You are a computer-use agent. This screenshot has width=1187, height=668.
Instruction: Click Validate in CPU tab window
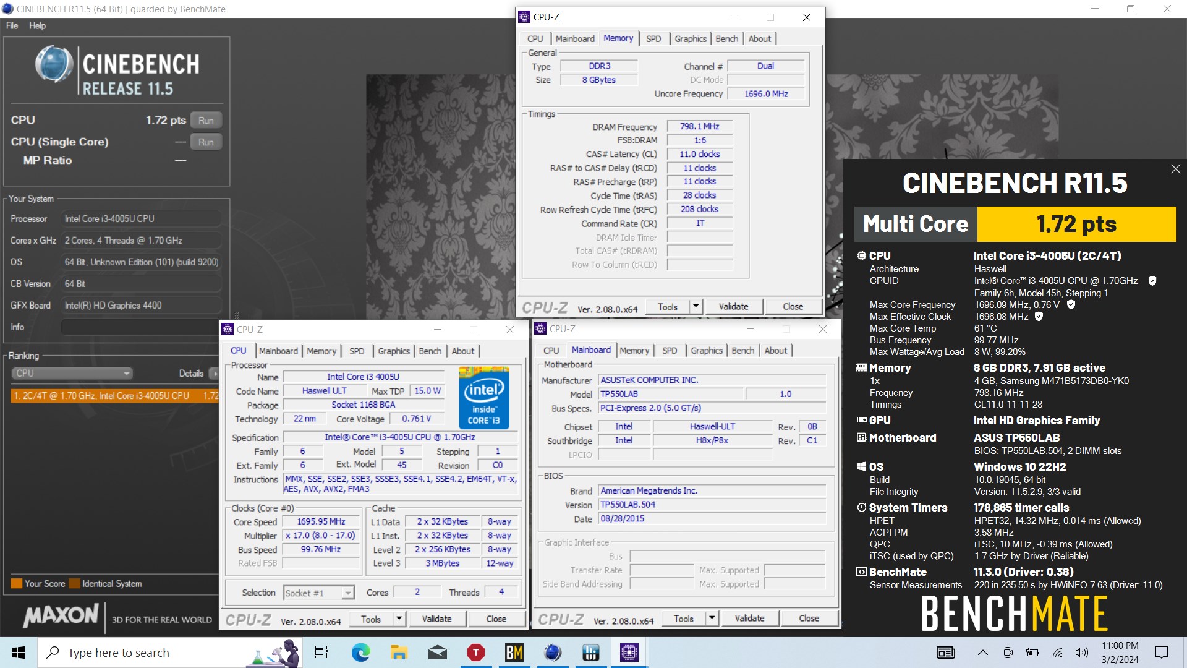coord(436,619)
